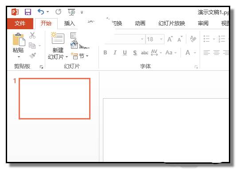Switch to the 审阅 (Review) tab
The height and width of the screenshot is (169, 236).
(203, 23)
